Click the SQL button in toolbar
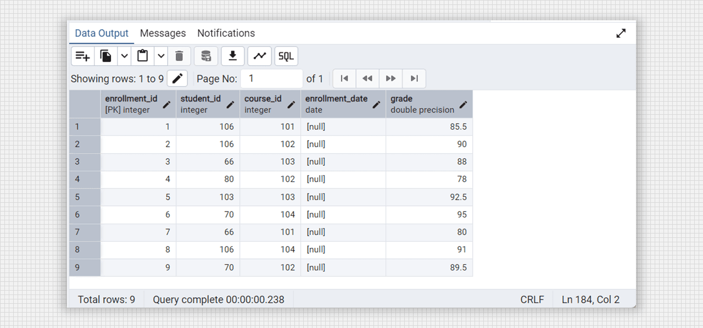 (286, 56)
